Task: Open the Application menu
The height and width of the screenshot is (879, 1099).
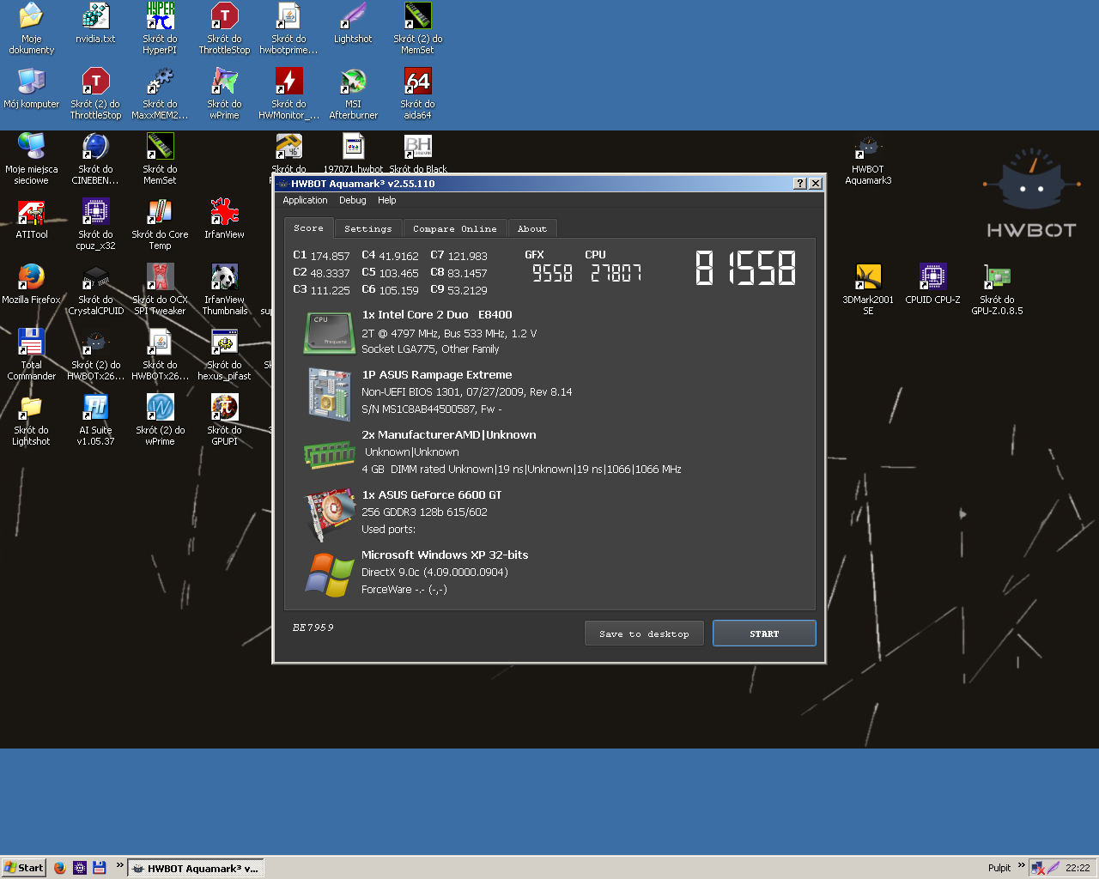Action: pyautogui.click(x=305, y=200)
